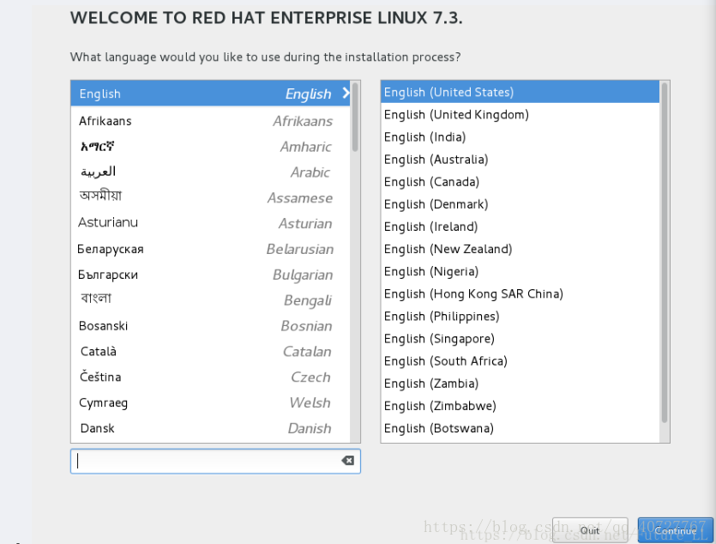Click the locale list scrollbar thumb

coord(665,252)
